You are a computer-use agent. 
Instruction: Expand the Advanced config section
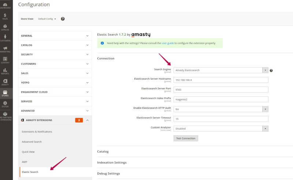(55, 111)
